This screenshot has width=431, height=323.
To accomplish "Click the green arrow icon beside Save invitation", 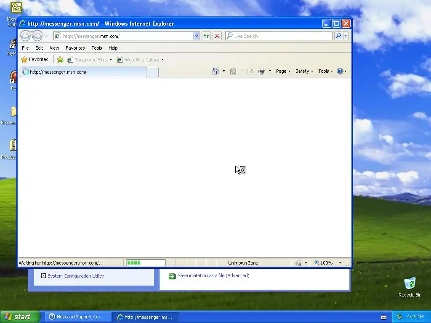I will tap(172, 276).
